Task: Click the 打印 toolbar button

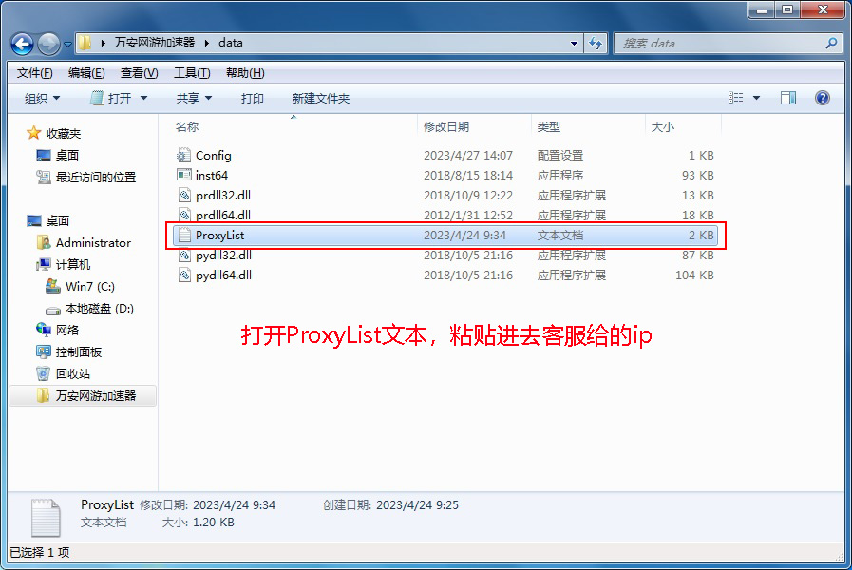Action: click(x=252, y=99)
